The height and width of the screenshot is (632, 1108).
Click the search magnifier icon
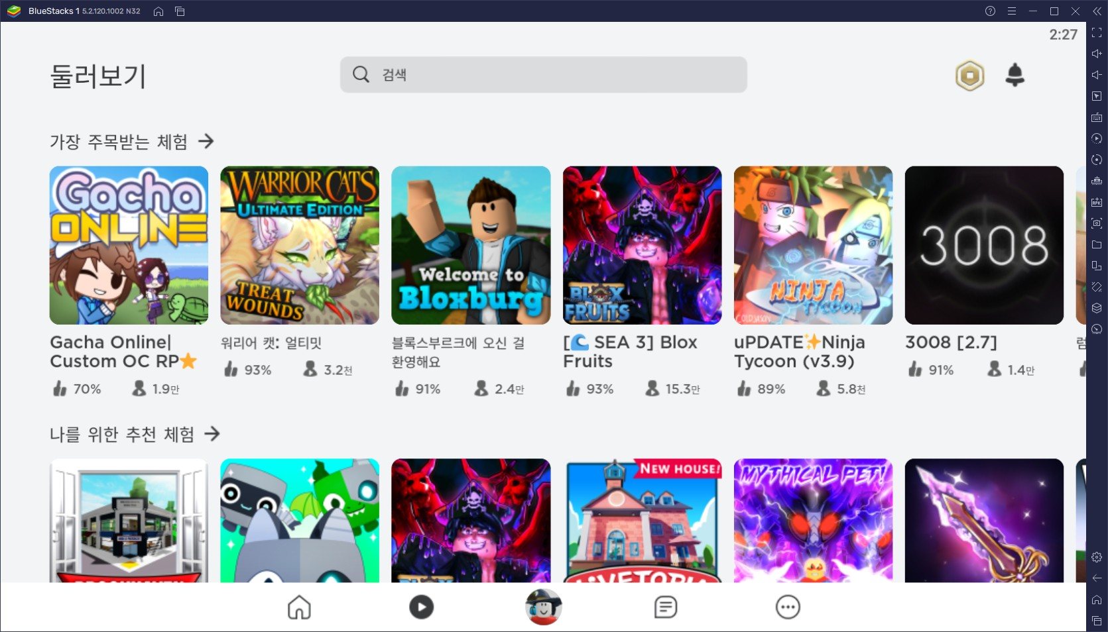pos(361,74)
